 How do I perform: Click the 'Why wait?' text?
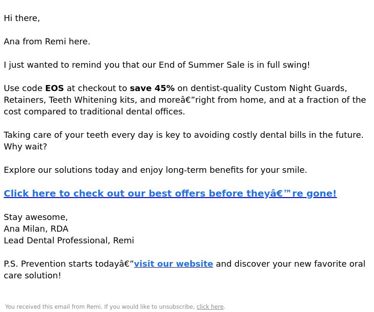click(x=25, y=147)
